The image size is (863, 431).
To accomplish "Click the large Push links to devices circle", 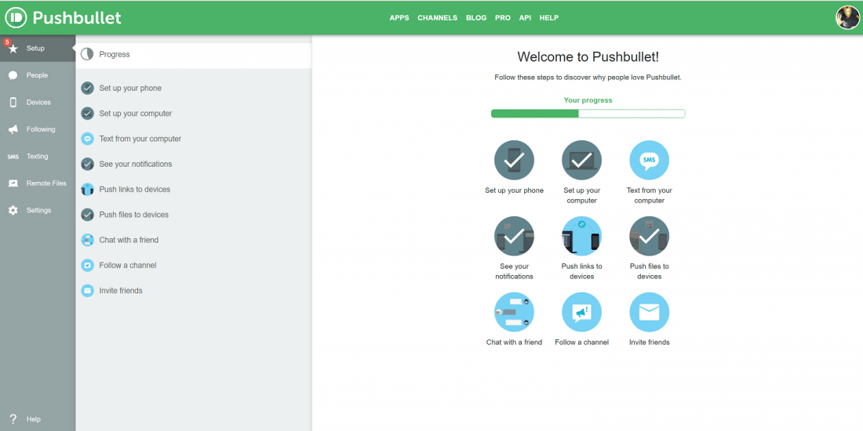I will coord(582,236).
